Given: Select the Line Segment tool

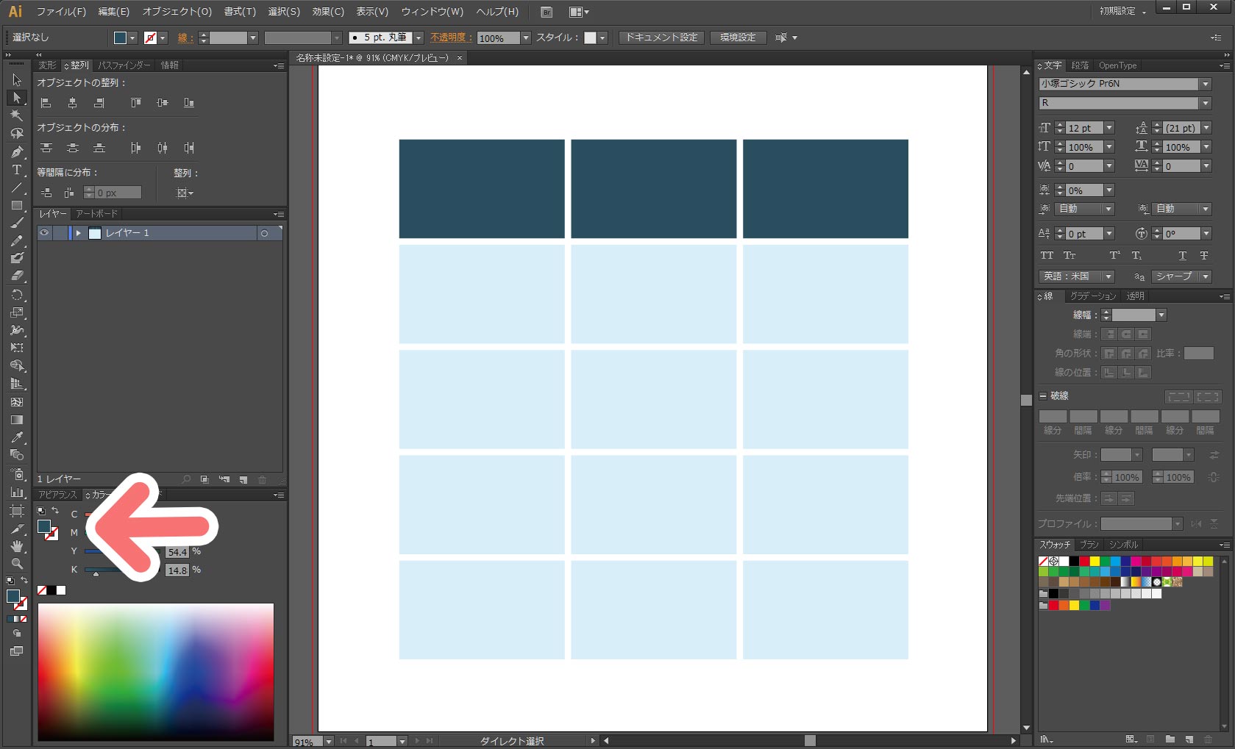Looking at the screenshot, I should (17, 188).
